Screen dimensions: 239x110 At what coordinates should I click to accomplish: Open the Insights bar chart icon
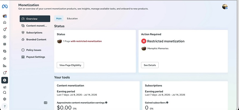[x=5, y=66]
